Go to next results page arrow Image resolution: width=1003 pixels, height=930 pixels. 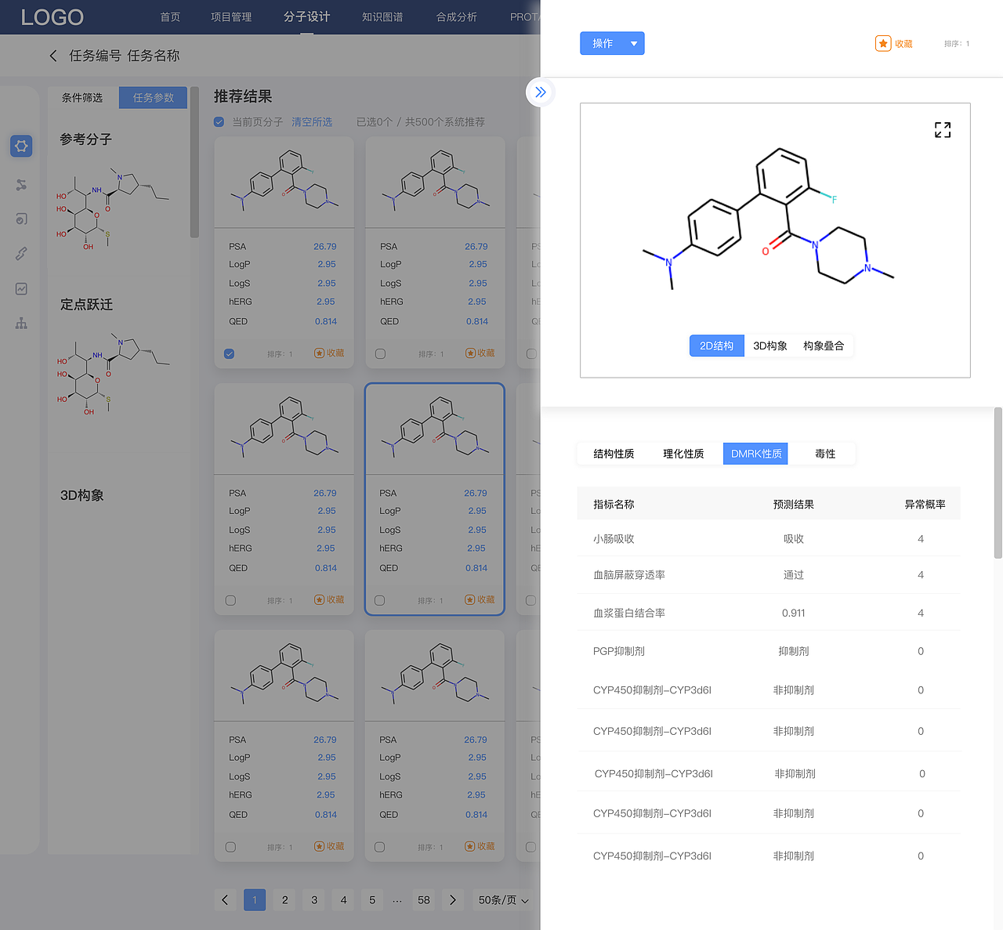(x=452, y=900)
